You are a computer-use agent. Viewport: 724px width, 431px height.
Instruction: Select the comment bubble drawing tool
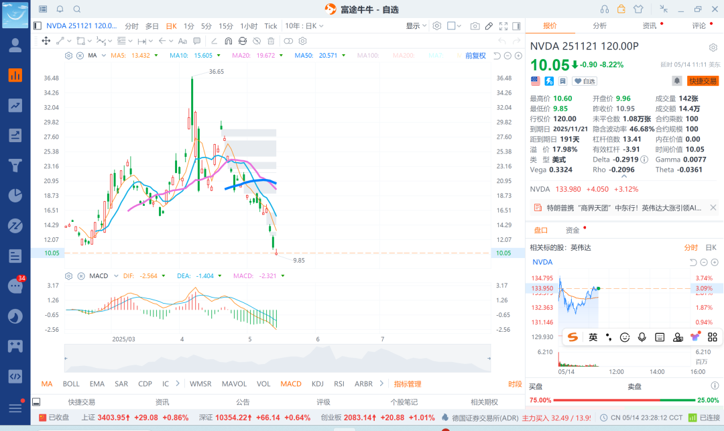tap(196, 41)
